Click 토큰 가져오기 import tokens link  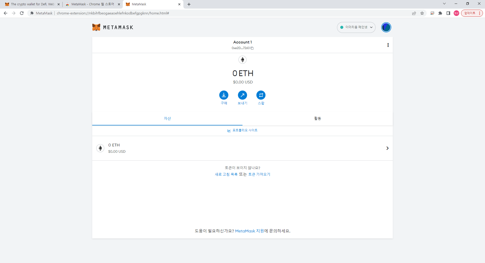click(259, 174)
